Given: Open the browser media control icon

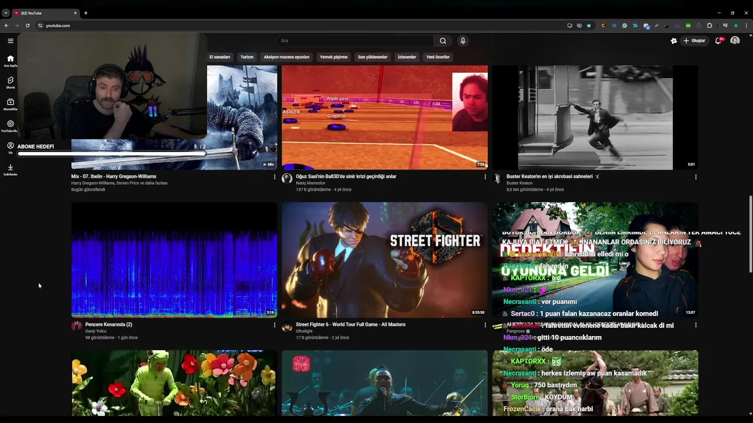Looking at the screenshot, I should click(725, 25).
